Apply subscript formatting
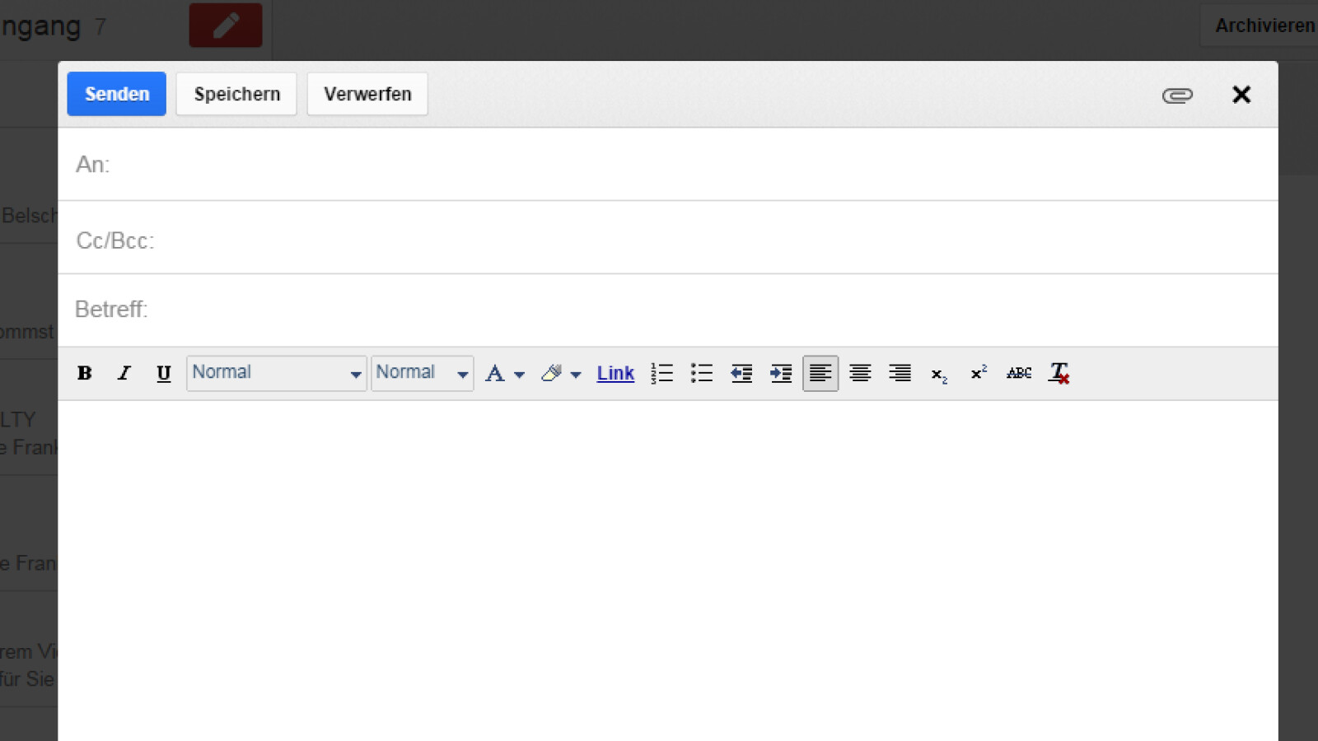Viewport: 1318px width, 741px height. [939, 375]
